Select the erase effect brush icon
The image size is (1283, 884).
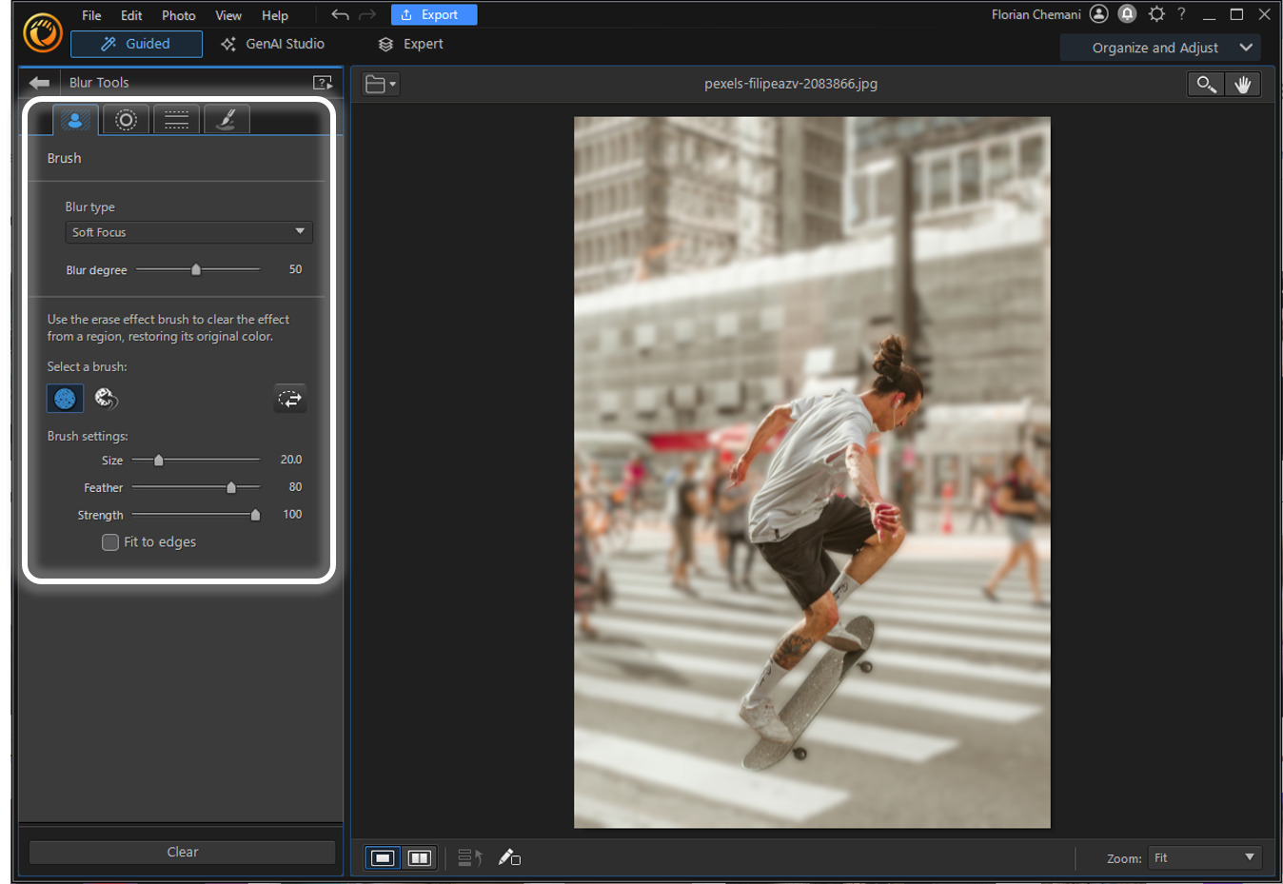coord(107,399)
